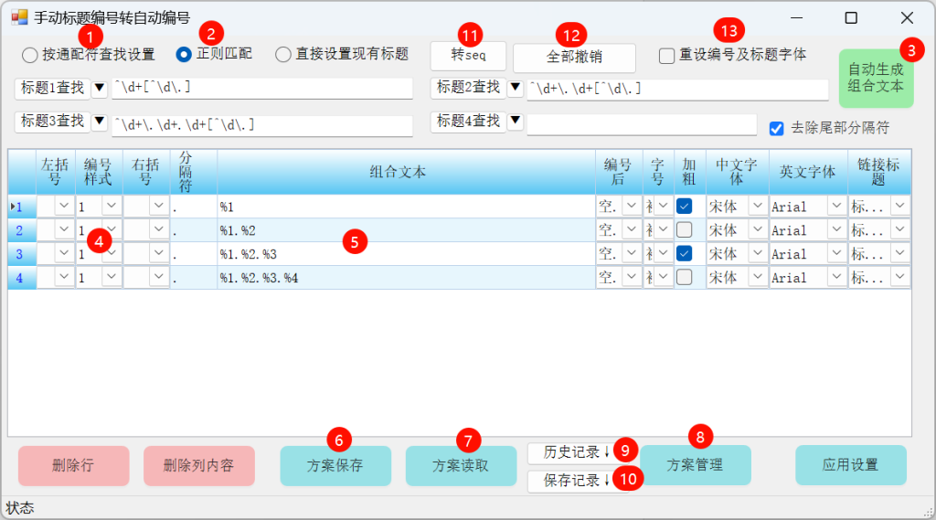Select row header 1

click(22, 207)
